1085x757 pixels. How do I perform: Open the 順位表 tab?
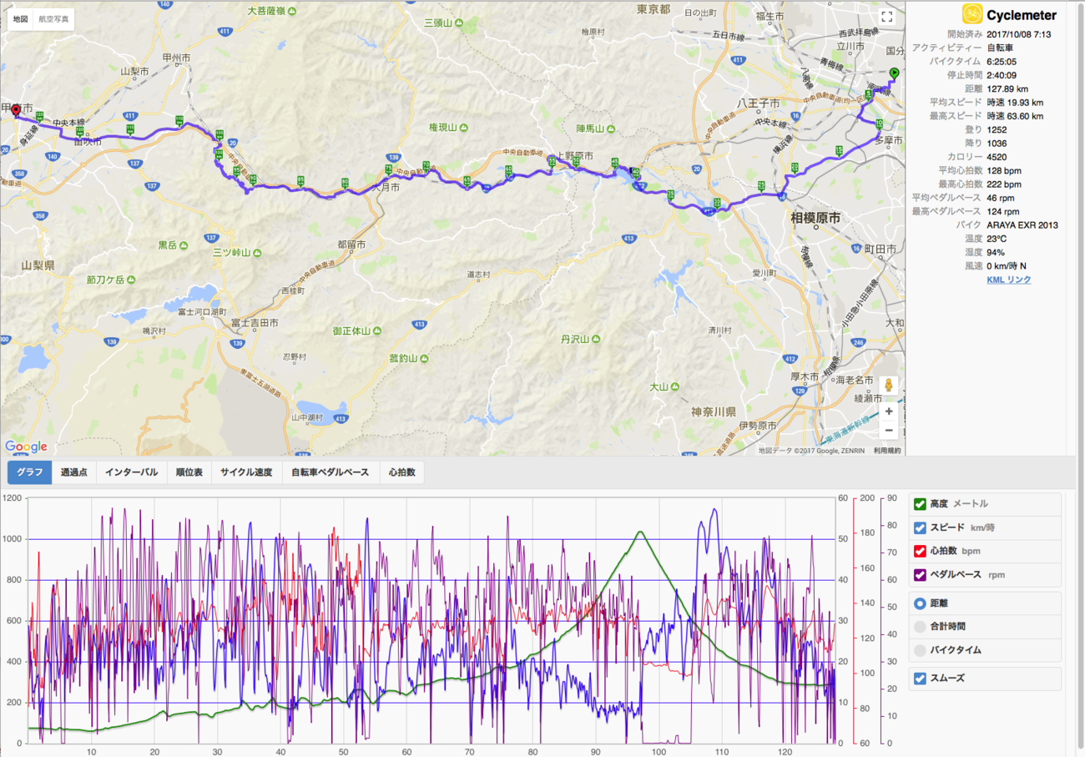[189, 472]
